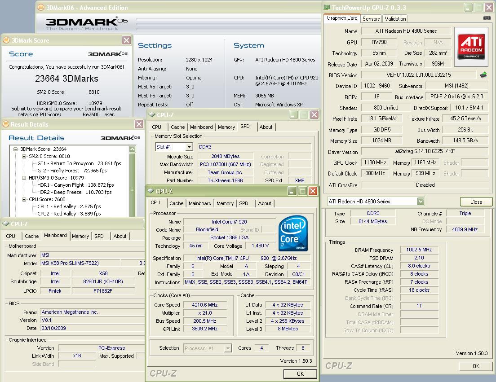Collapse the 3DMark Score: 23664 tree node
This screenshot has height=382, width=496.
tap(15, 149)
